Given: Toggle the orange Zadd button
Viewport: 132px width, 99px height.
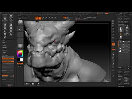Looking at the screenshot, I should 64,17.
